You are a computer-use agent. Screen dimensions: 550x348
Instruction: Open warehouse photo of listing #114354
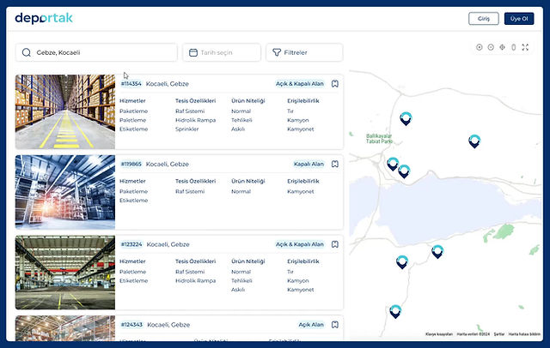65,112
